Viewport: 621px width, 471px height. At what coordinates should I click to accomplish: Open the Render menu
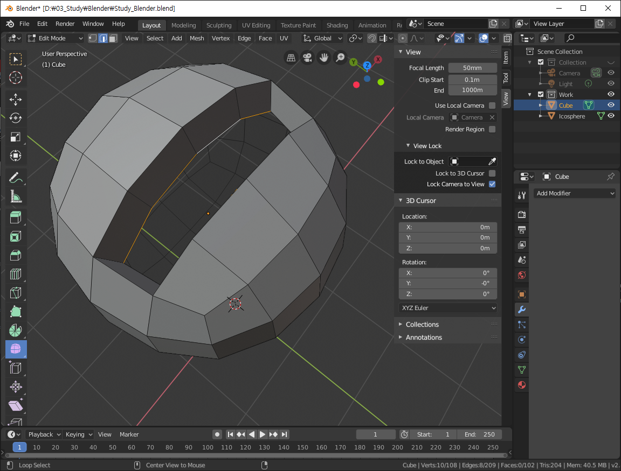[x=65, y=24]
